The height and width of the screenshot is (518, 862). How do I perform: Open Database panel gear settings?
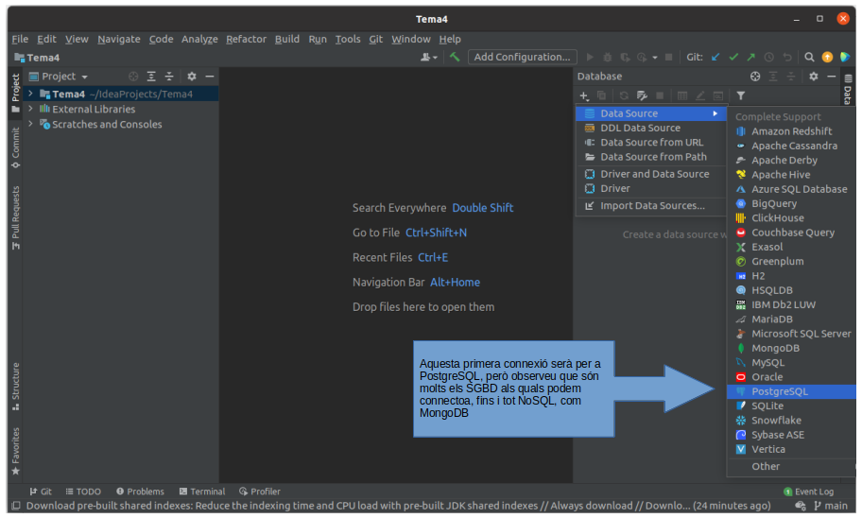tap(813, 77)
